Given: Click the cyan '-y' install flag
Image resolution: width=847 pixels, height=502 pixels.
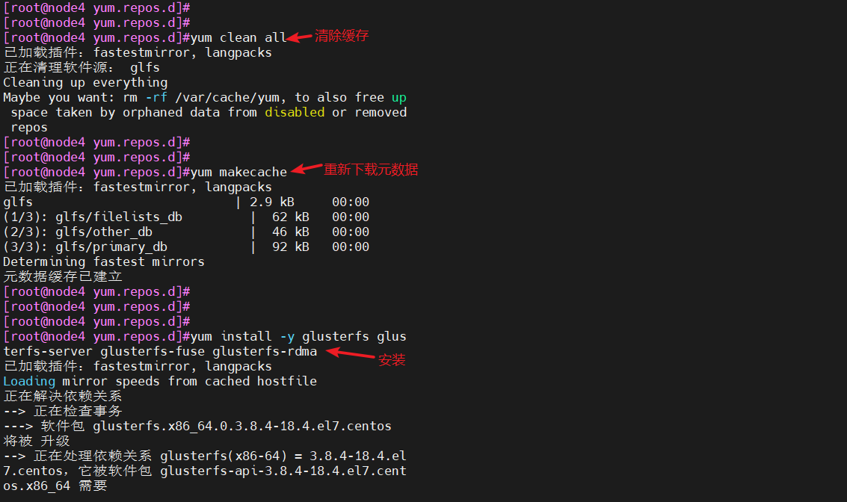Looking at the screenshot, I should coord(287,336).
